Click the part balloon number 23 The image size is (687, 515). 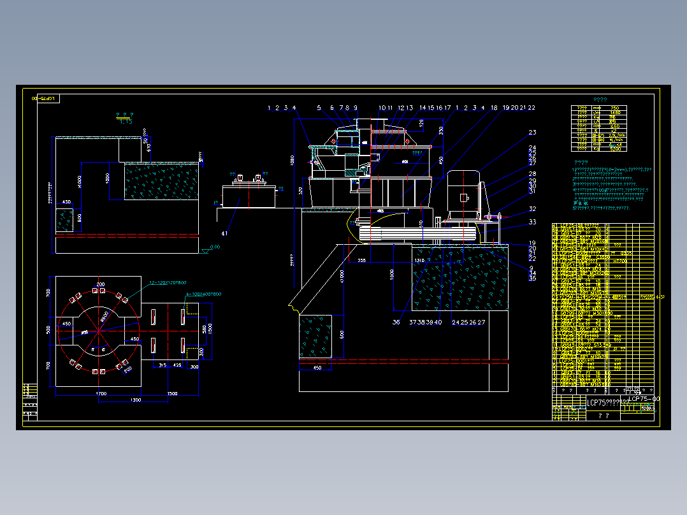point(532,133)
